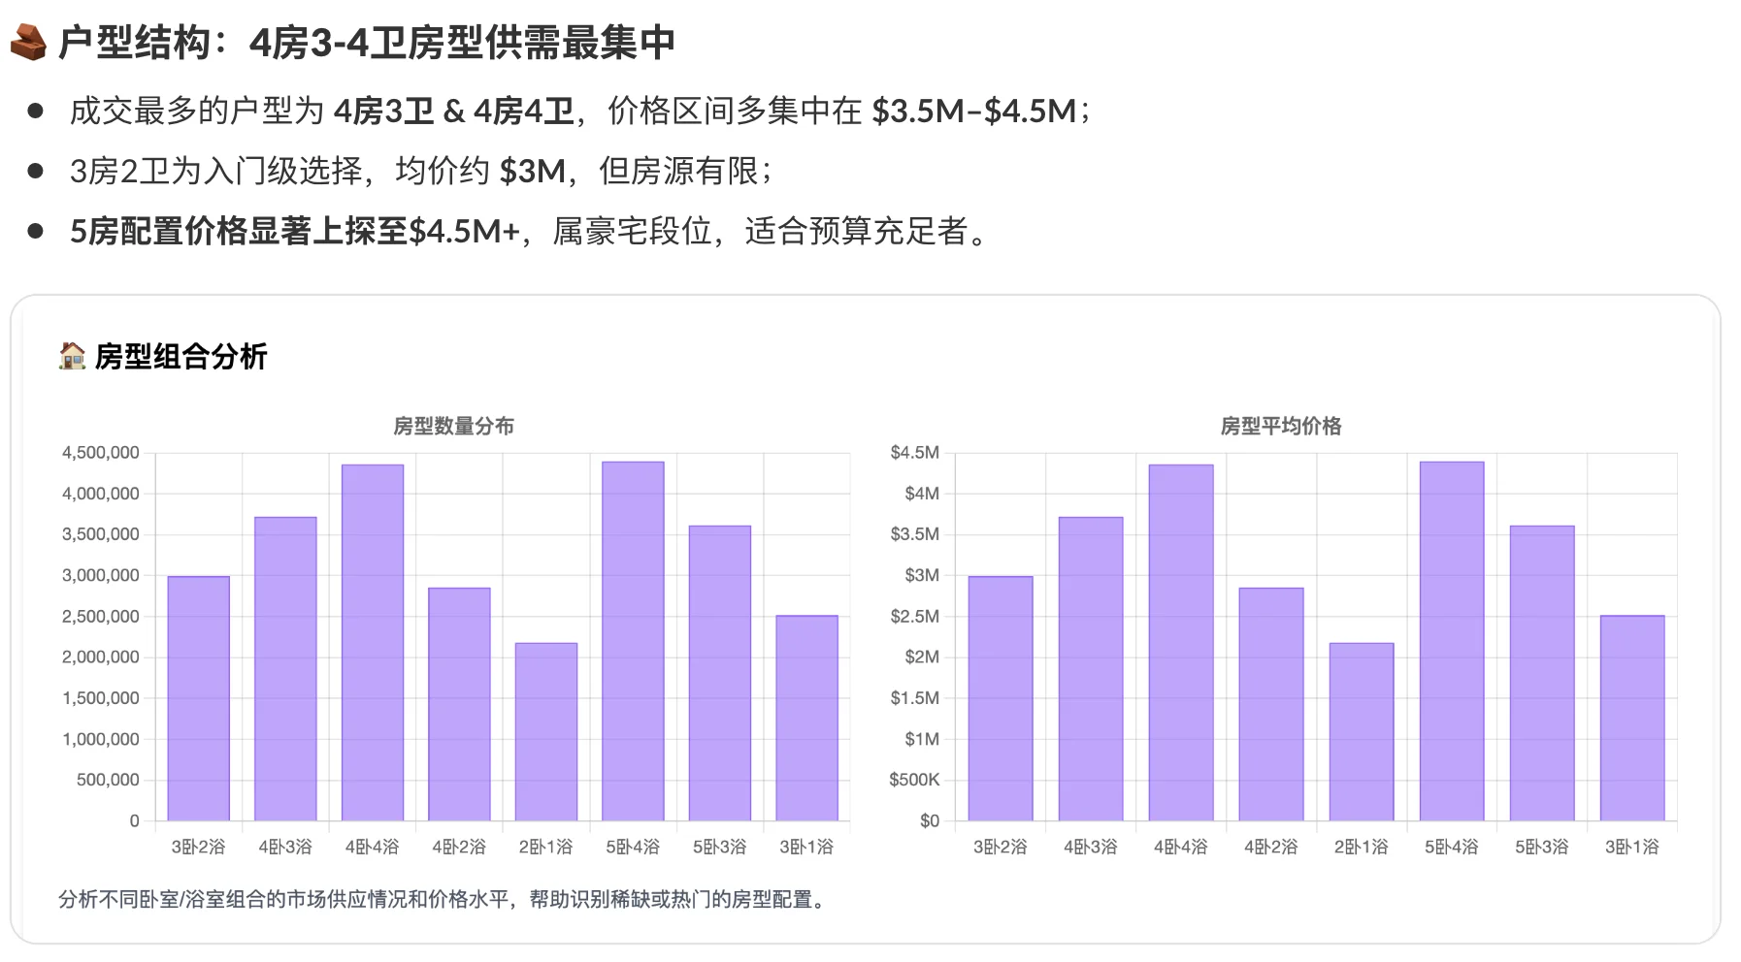Click the 3卧2浴 bar in 房型平均价格 chart
Image resolution: width=1741 pixels, height=962 pixels.
coord(1001,698)
